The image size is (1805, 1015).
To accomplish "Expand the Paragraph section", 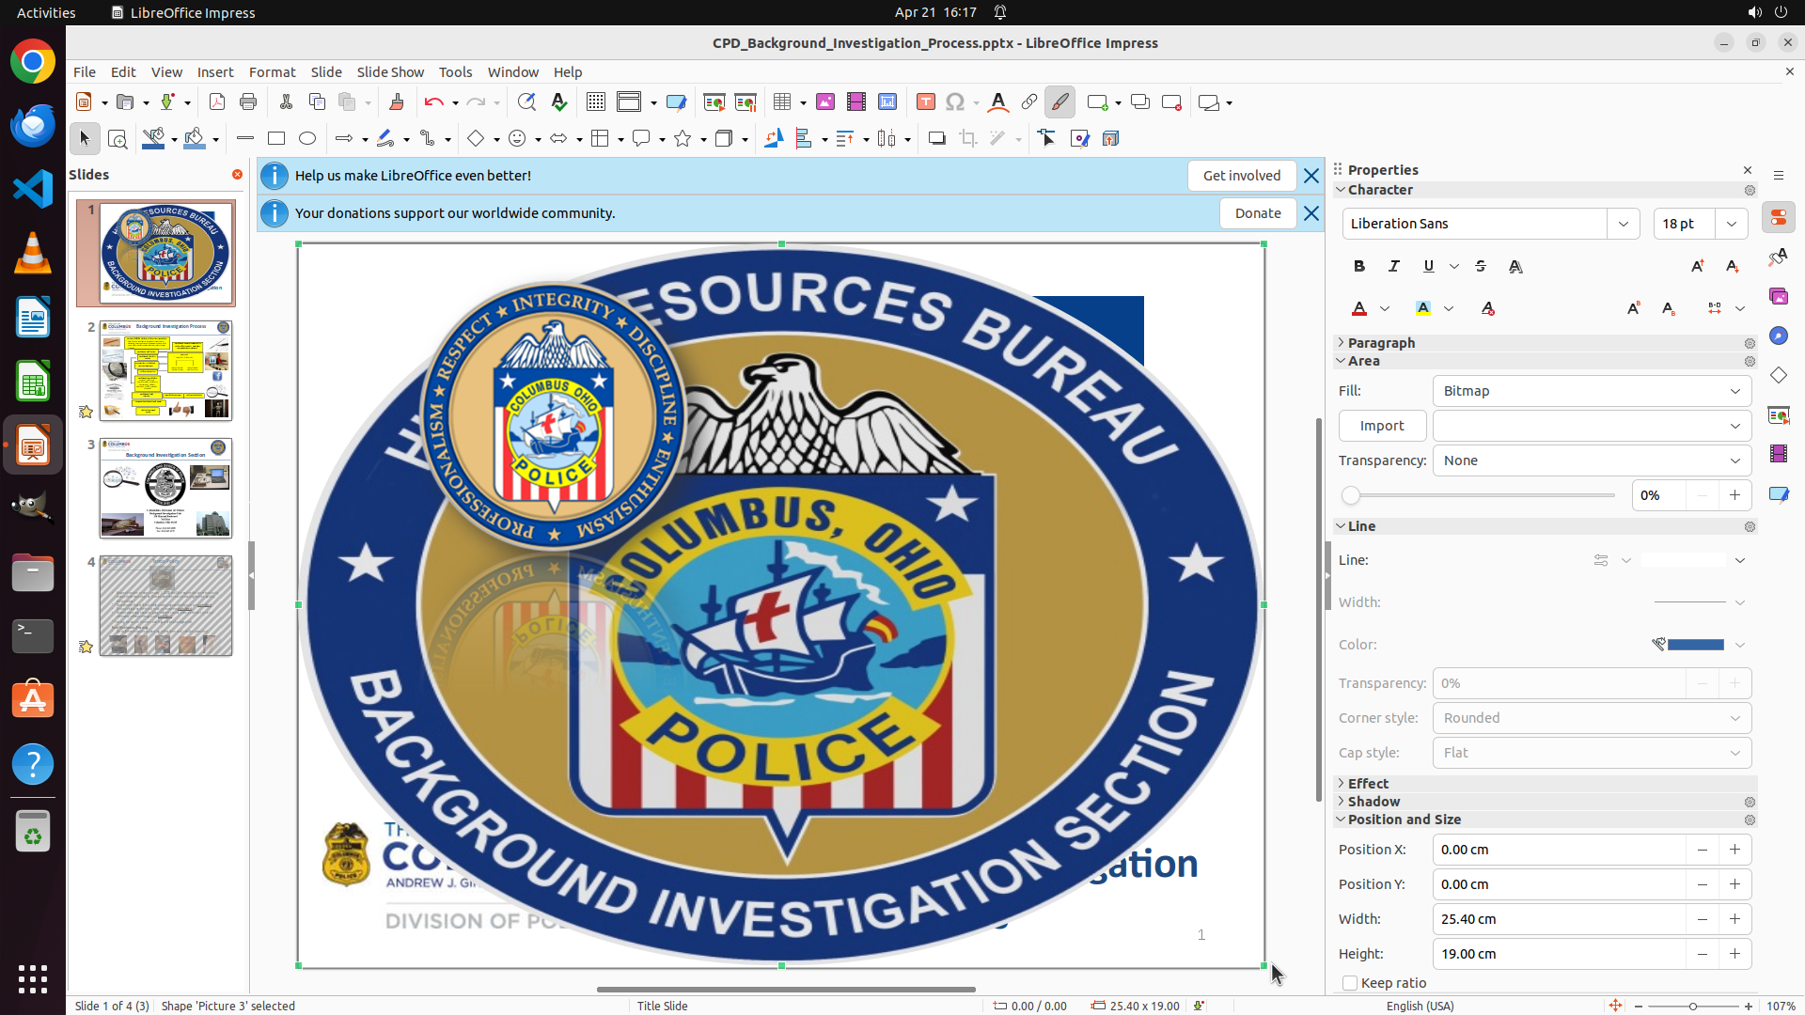I will click(x=1380, y=343).
